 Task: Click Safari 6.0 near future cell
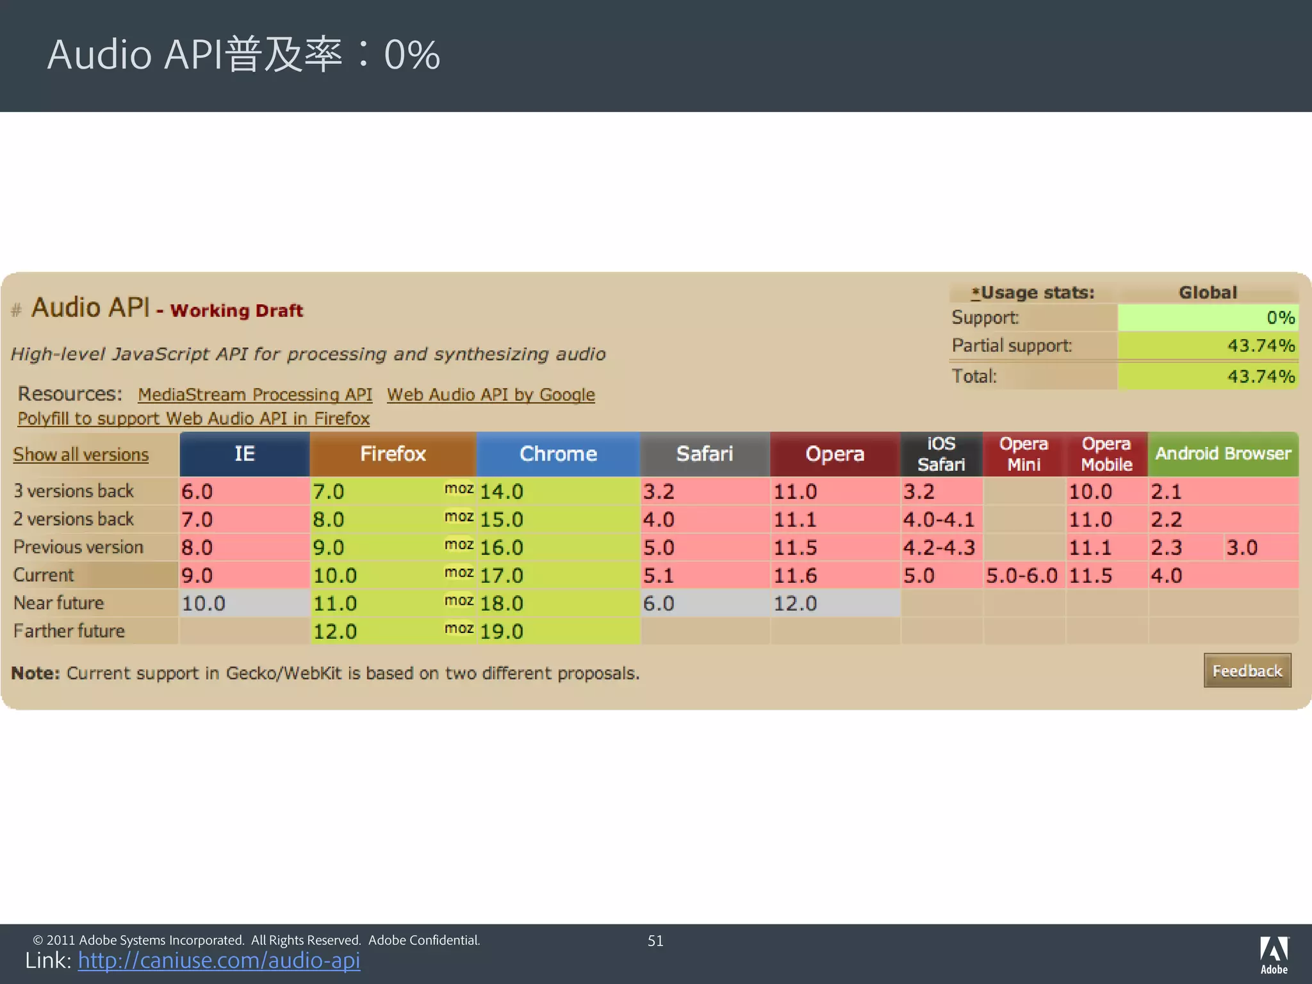pyautogui.click(x=705, y=603)
